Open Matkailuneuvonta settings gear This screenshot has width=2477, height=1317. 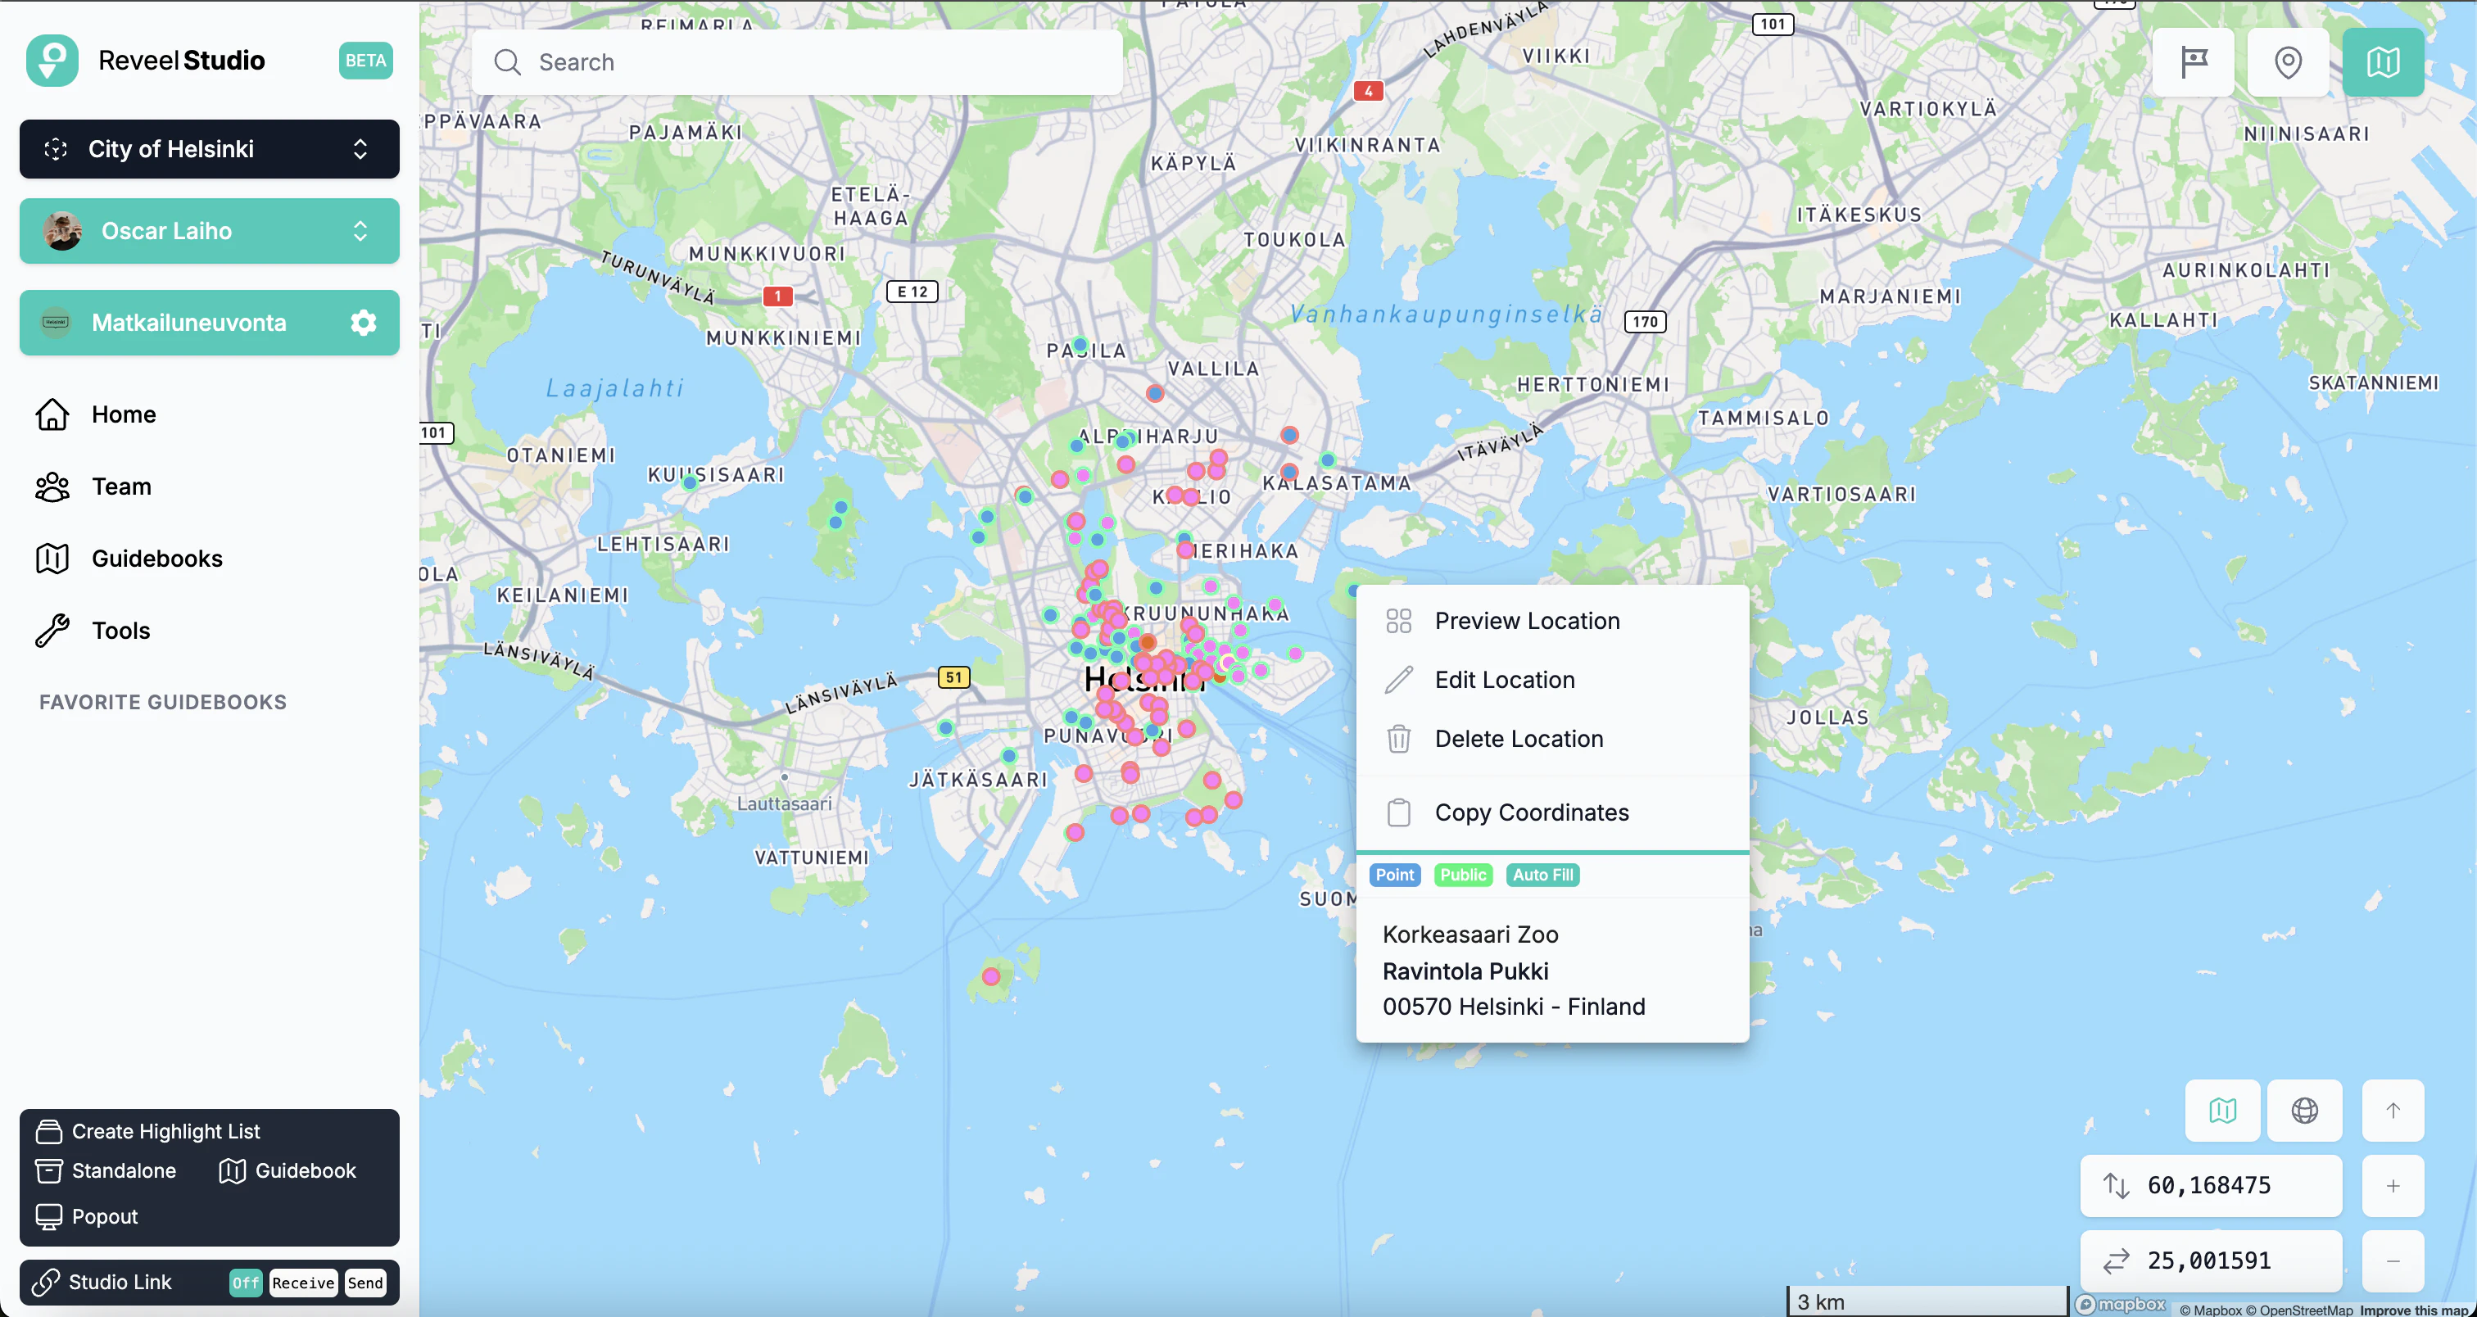pyautogui.click(x=363, y=323)
